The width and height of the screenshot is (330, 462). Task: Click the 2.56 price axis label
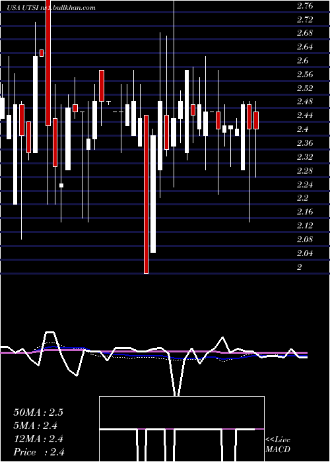305,75
